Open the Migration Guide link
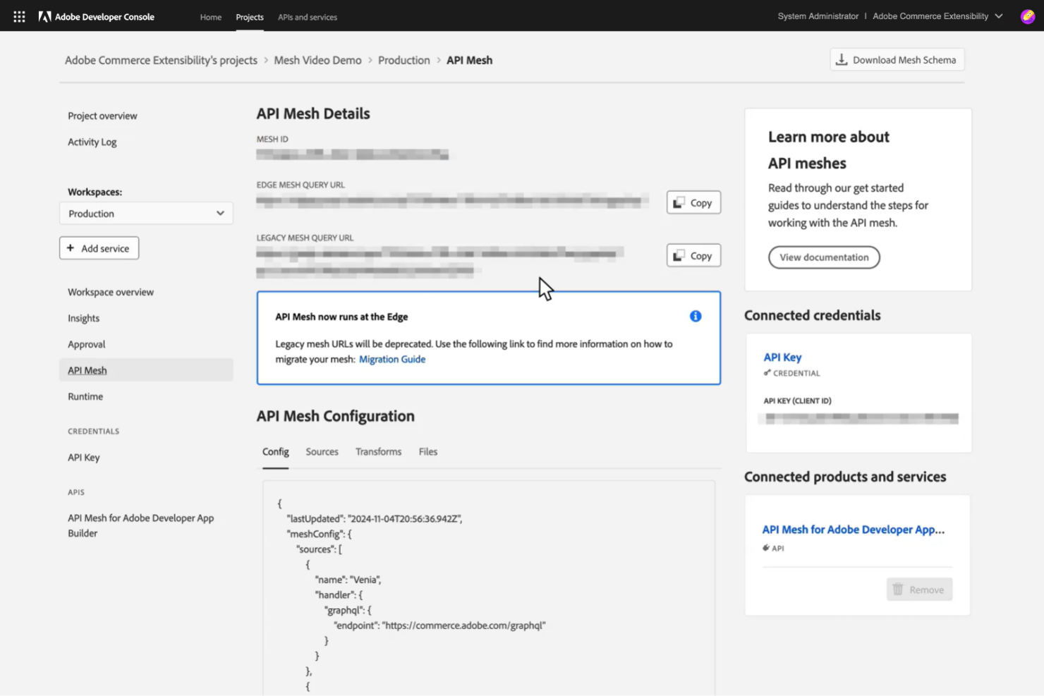Viewport: 1044px width, 696px height. click(392, 359)
